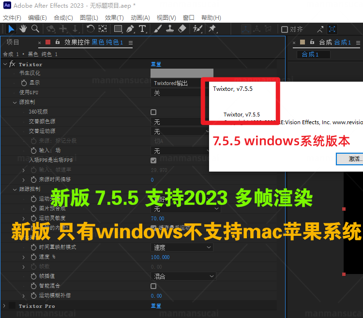
Task: Open the 时间重映射模式 速度 dropdown
Action: 182,247
